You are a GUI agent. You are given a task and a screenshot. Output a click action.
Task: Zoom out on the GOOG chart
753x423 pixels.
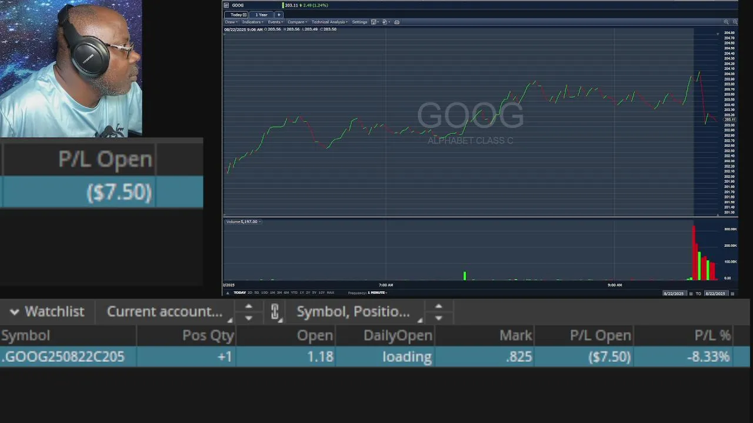[x=735, y=22]
